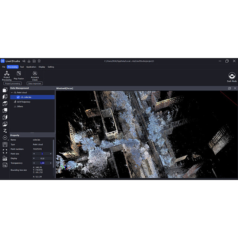Decrease Point size with left arrow
The height and width of the screenshot is (238, 238).
[x=34, y=154]
